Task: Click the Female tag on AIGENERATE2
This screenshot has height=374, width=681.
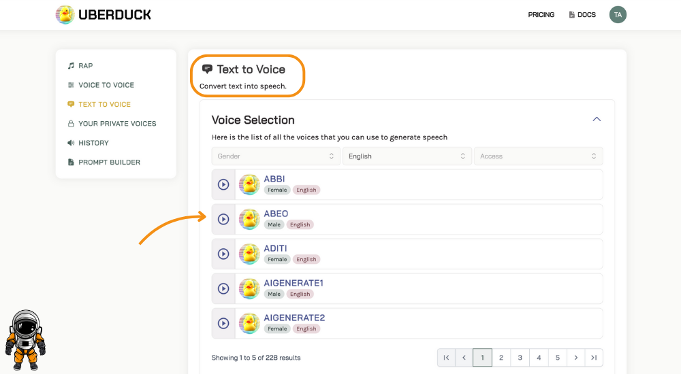Action: [x=277, y=329]
